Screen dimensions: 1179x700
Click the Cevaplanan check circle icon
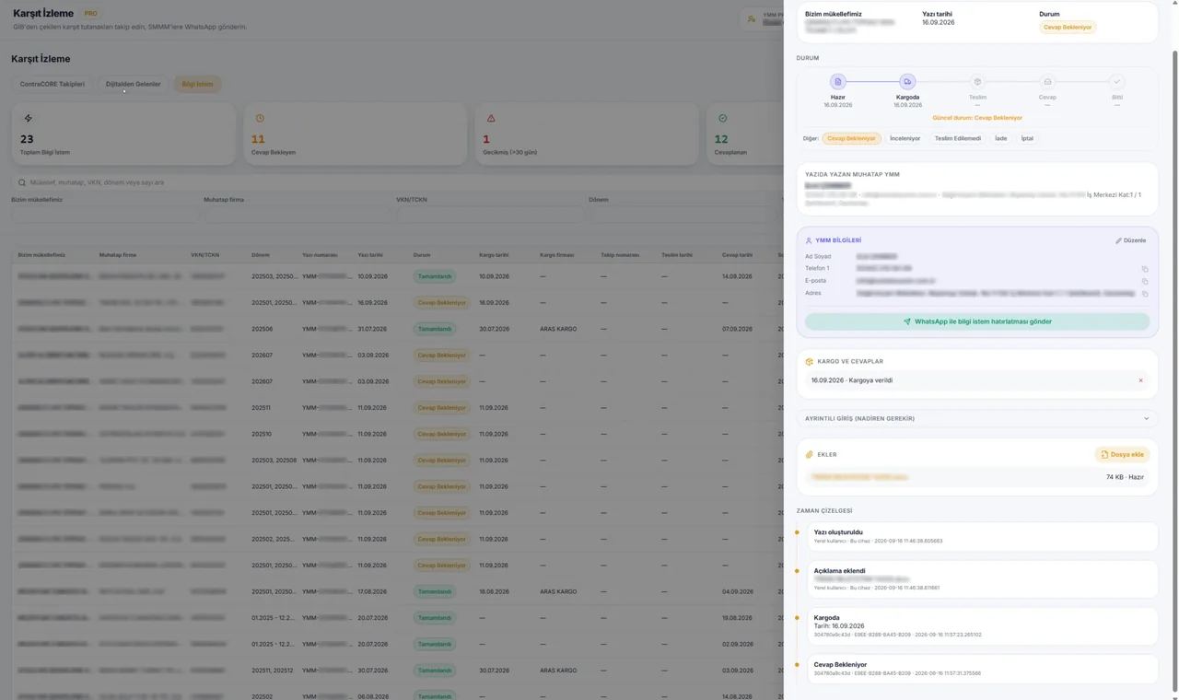(723, 118)
